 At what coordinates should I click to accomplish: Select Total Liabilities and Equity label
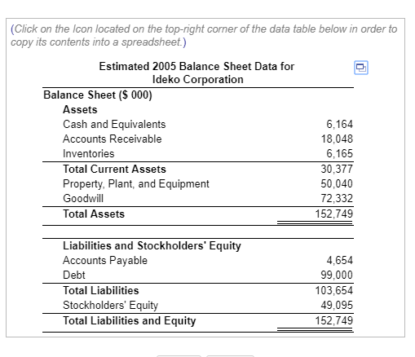pyautogui.click(x=130, y=321)
